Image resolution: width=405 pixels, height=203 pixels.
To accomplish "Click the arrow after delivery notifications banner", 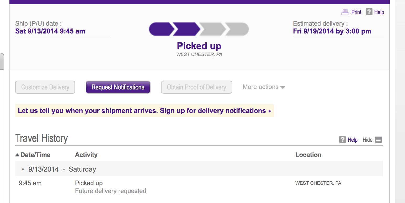I will coord(270,111).
